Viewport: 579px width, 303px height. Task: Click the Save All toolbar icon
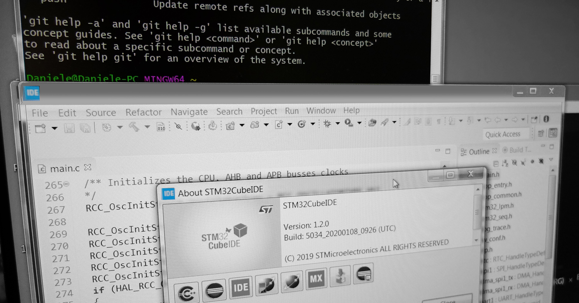(x=85, y=128)
